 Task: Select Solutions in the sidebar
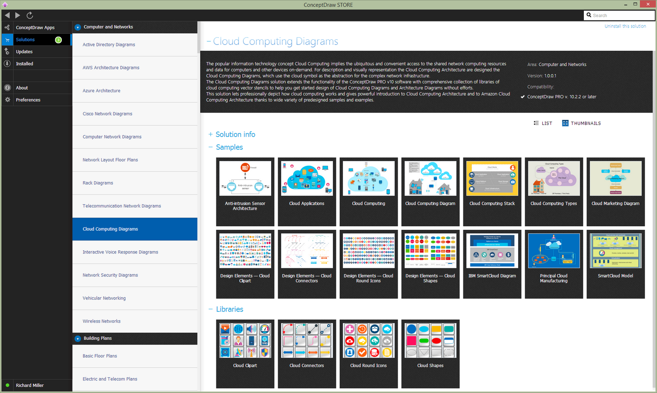[x=37, y=40]
